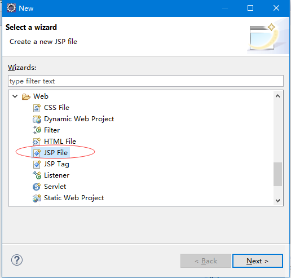Click the scroll up arrow in wizard list
Image resolution: width=291 pixels, height=278 pixels.
(277, 96)
